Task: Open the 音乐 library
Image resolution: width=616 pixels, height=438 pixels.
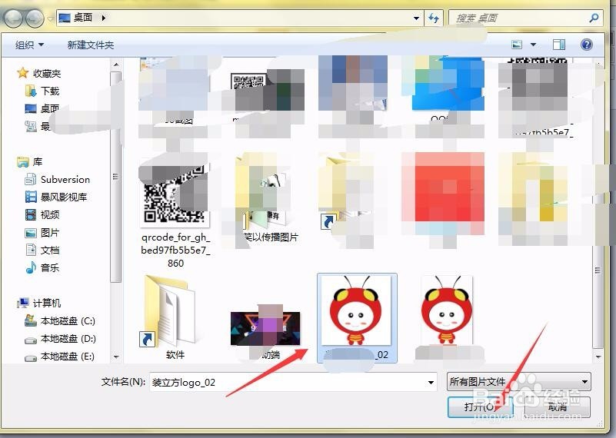Action: [50, 267]
